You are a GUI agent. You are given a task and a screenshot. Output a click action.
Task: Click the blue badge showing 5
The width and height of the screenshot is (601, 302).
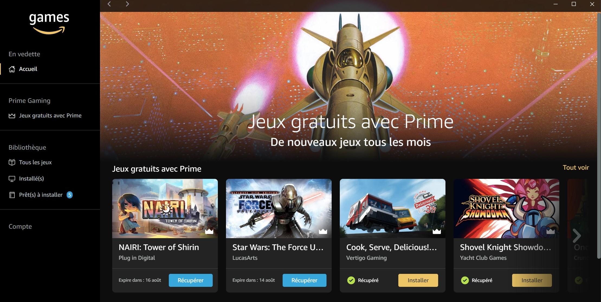click(x=70, y=195)
